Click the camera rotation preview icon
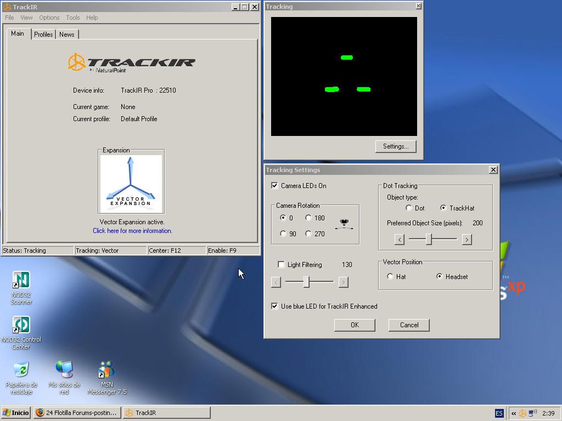This screenshot has width=562, height=421. coord(344,224)
